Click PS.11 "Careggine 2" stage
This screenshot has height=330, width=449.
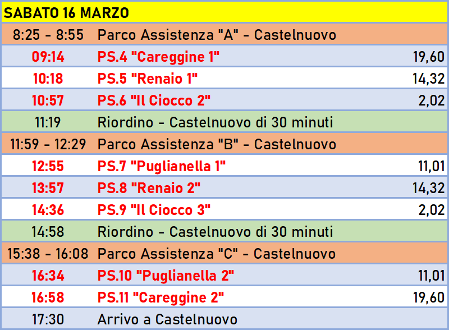161,297
